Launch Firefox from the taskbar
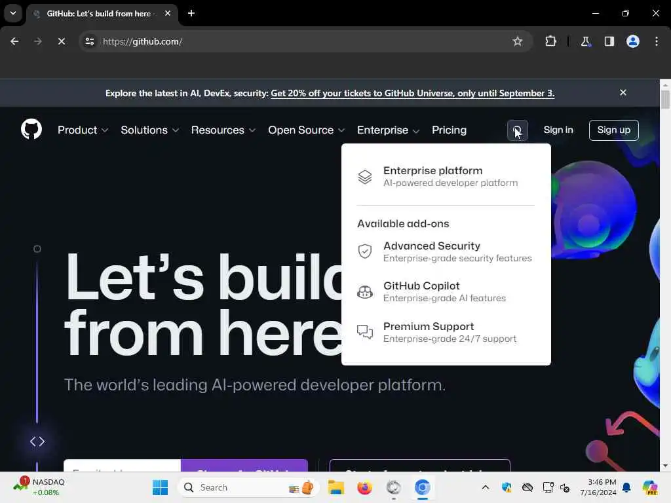 tap(364, 487)
